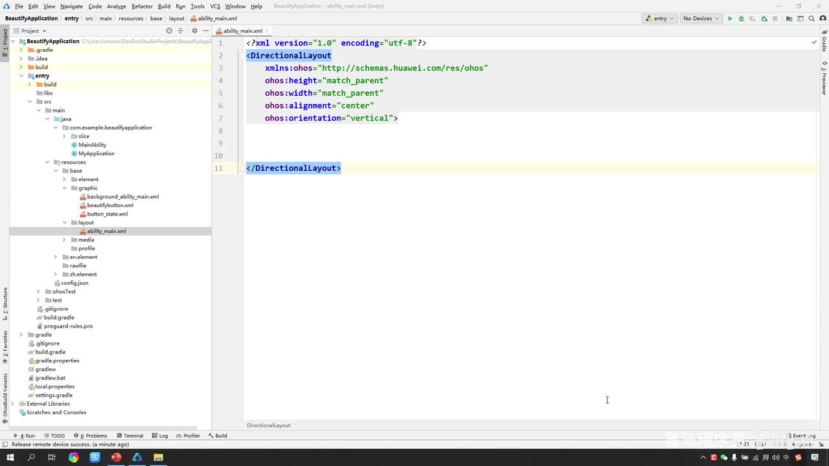The image size is (829, 466).
Task: Open the Refactor menu
Action: coord(142,6)
